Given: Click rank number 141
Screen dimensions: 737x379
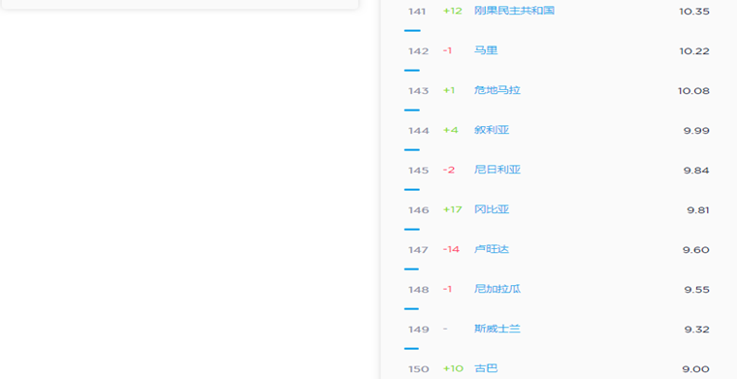Looking at the screenshot, I should click(417, 12).
